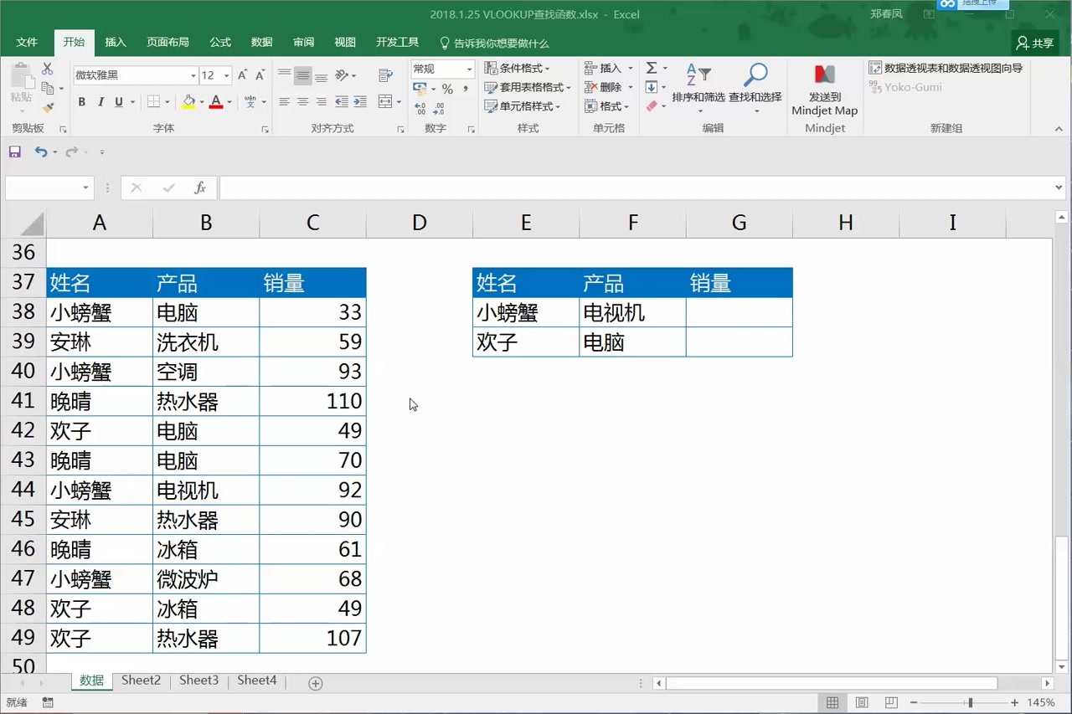Viewport: 1072px width, 714px height.
Task: Open Sheet2 worksheet tab
Action: click(141, 681)
